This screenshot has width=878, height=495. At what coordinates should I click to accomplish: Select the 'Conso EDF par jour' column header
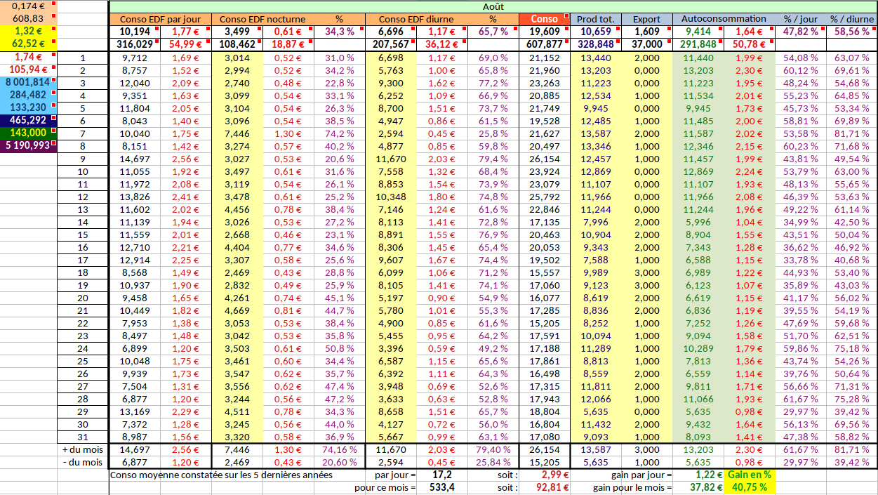(x=160, y=20)
